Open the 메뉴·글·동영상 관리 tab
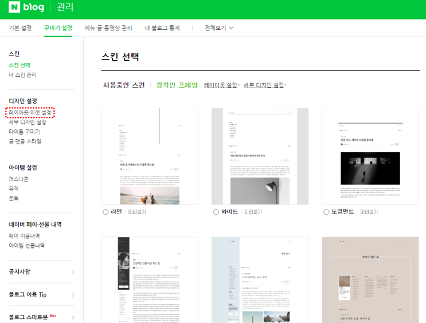This screenshot has width=426, height=323. point(108,28)
